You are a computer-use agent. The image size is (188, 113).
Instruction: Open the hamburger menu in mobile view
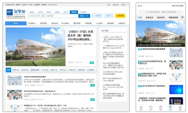click(x=182, y=17)
